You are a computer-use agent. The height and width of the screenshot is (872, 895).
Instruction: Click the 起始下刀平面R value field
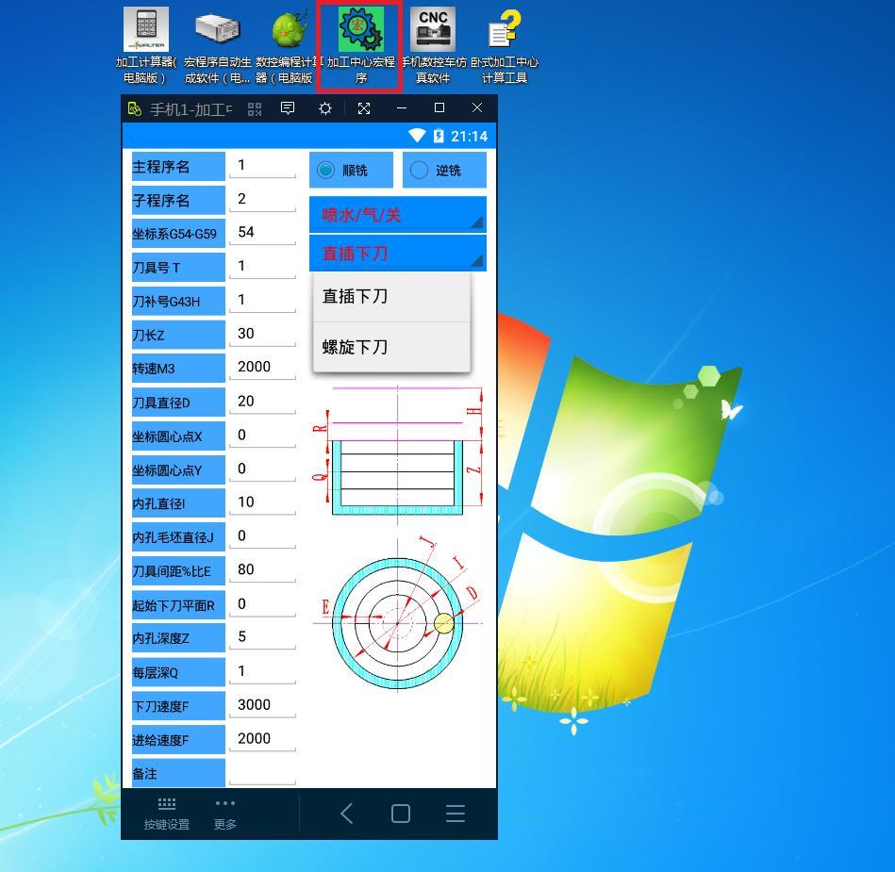coord(262,604)
